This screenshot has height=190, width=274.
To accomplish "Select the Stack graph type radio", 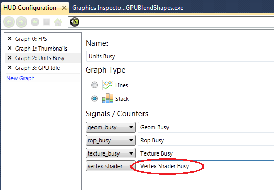I will tap(94, 99).
